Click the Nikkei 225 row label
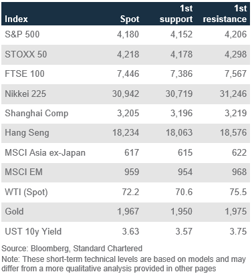The height and width of the screenshot is (276, 252). 25,94
